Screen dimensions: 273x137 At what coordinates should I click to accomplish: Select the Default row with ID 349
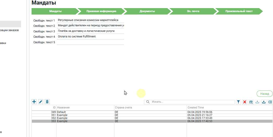coord(86,112)
